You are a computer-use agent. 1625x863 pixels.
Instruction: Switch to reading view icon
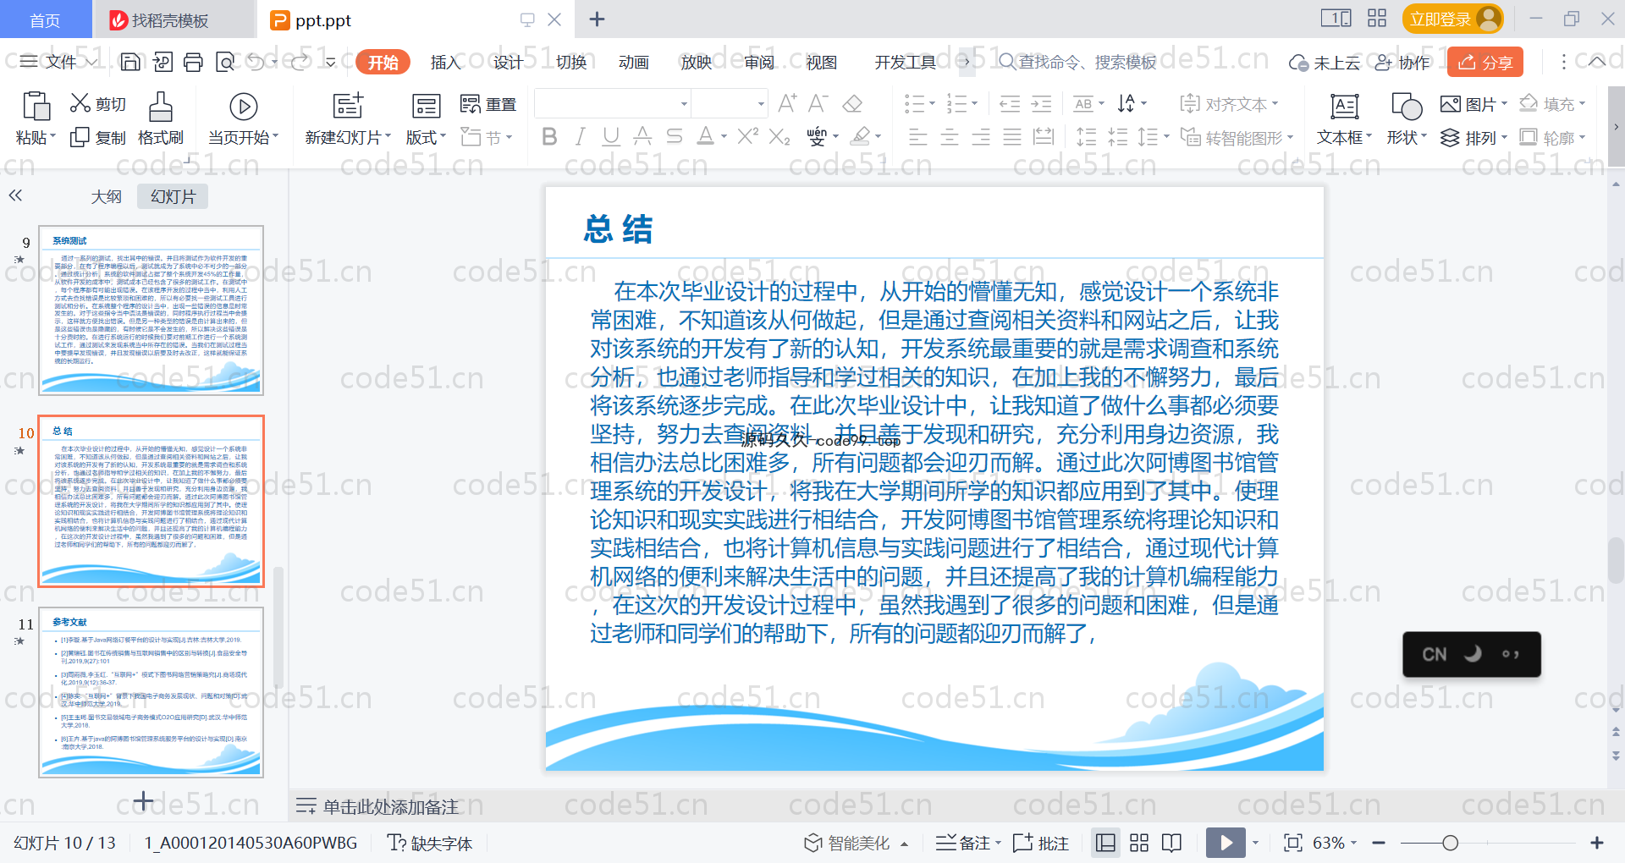click(x=1171, y=843)
